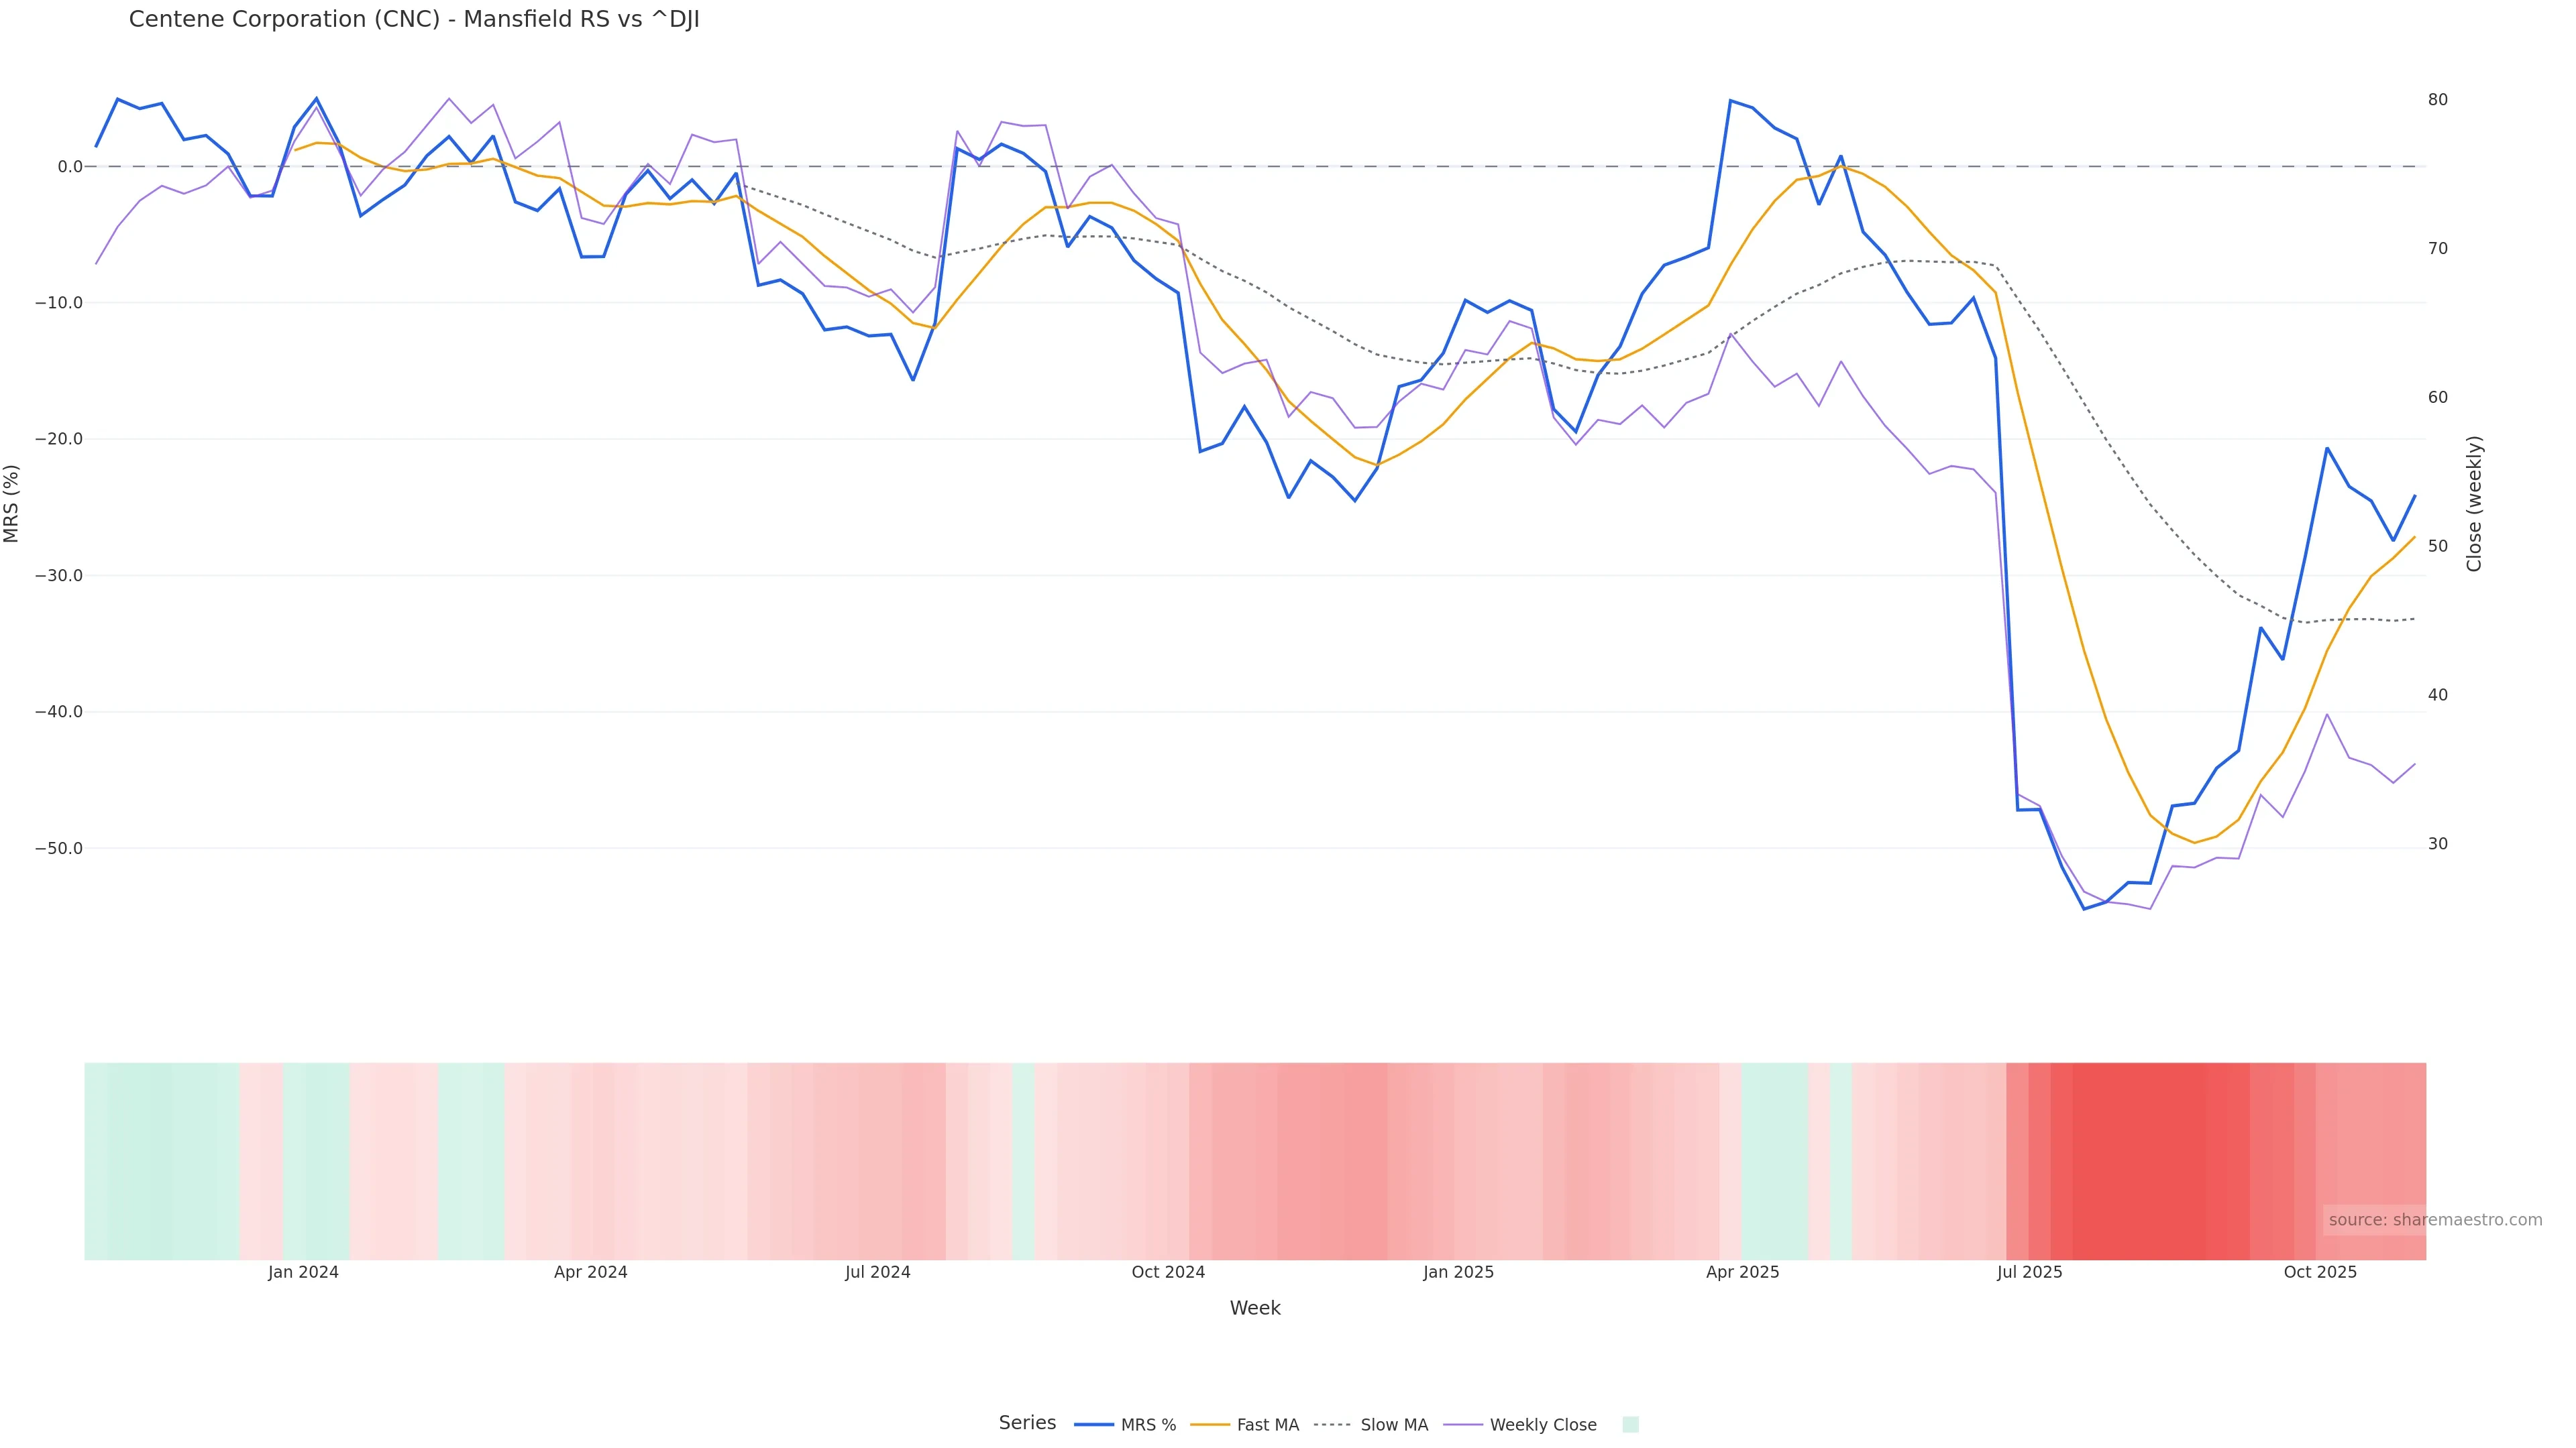Click the green swatch in the legend
This screenshot has width=2576, height=1448.
[x=1630, y=1425]
